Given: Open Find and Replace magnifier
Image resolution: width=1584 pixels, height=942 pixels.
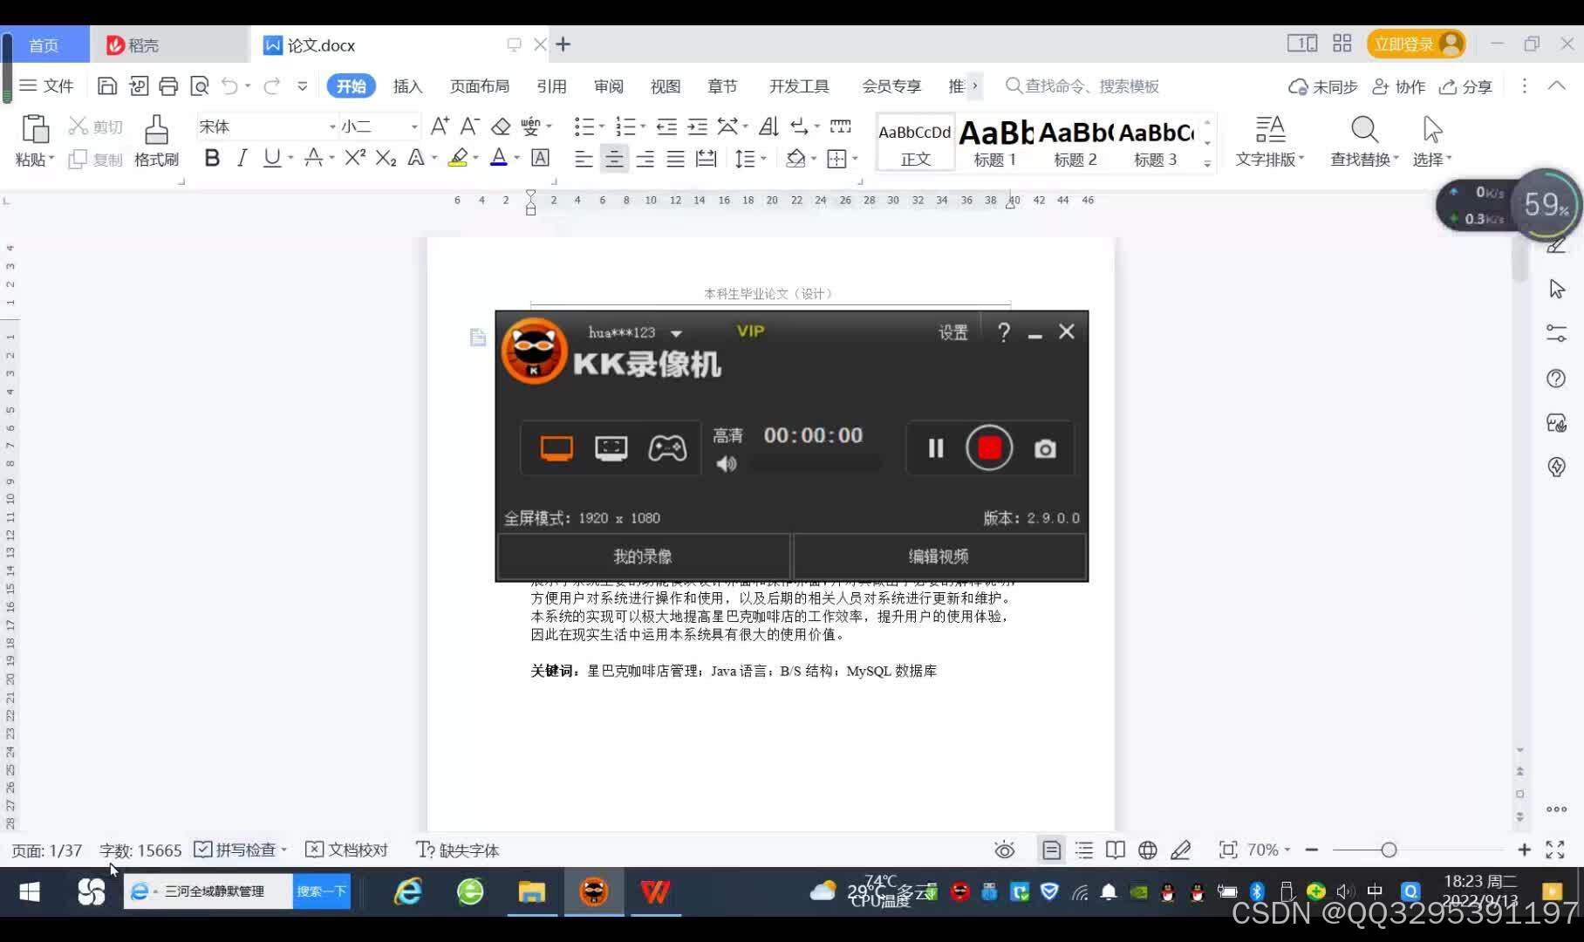Looking at the screenshot, I should pyautogui.click(x=1364, y=140).
